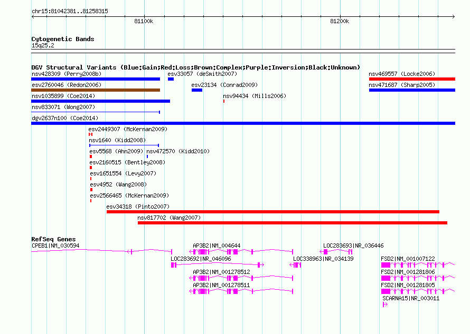Click the AP3B2|NM_004644 gene label
Screen dimensions: 470x334
pos(217,246)
